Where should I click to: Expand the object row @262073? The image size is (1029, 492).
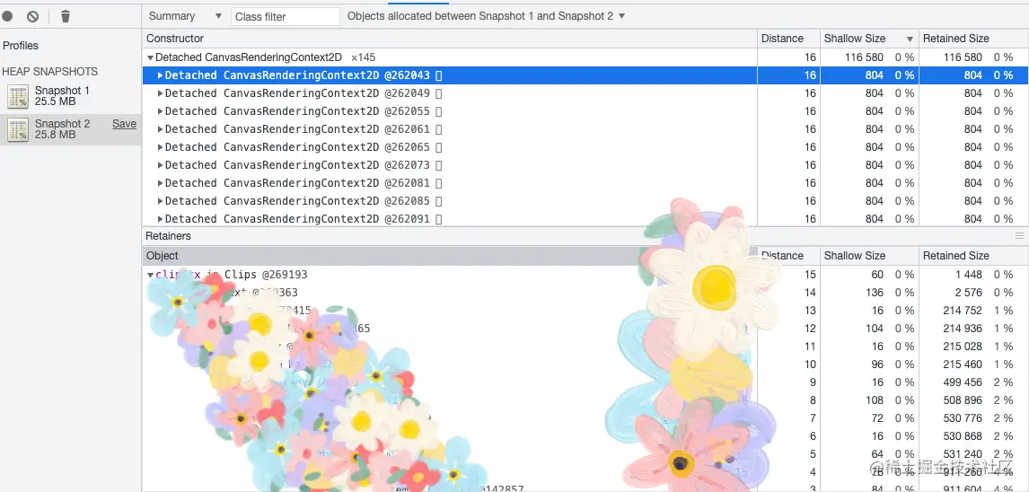point(160,165)
